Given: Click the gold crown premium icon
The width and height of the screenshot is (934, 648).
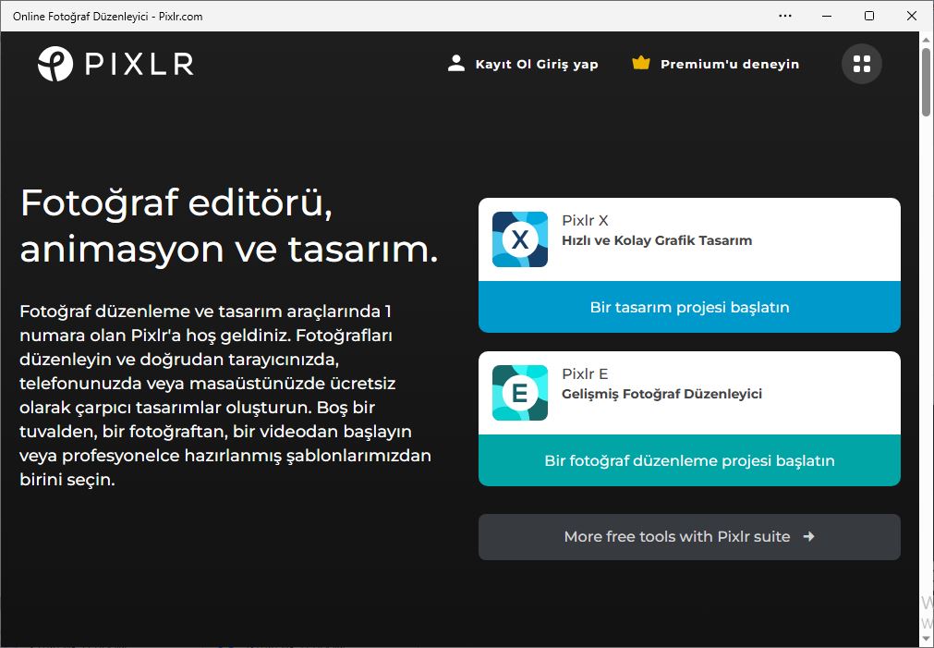Looking at the screenshot, I should pyautogui.click(x=641, y=63).
